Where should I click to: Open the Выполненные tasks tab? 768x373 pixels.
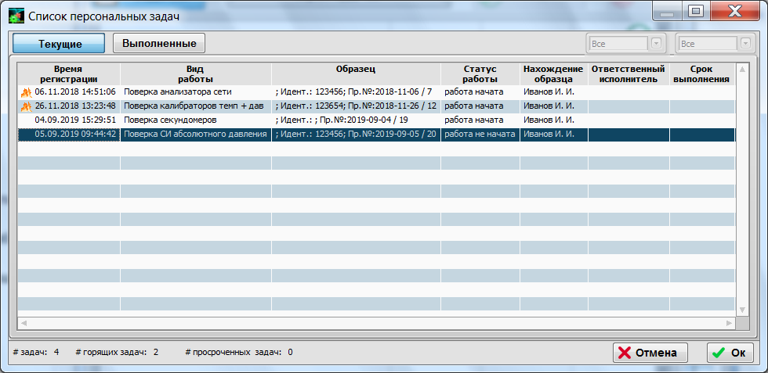click(x=159, y=43)
